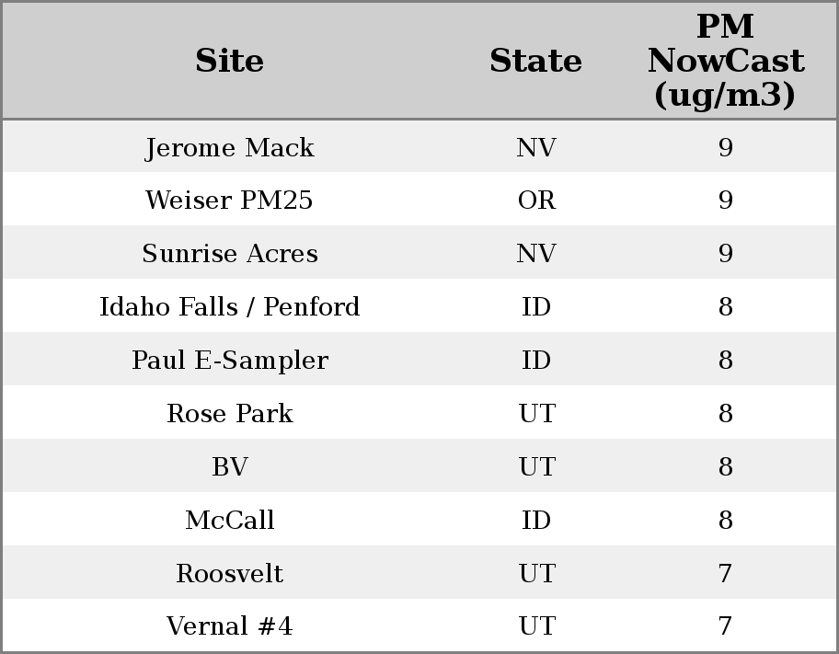Select the Idaho Falls / Penford cell
839x654 pixels.
230,307
